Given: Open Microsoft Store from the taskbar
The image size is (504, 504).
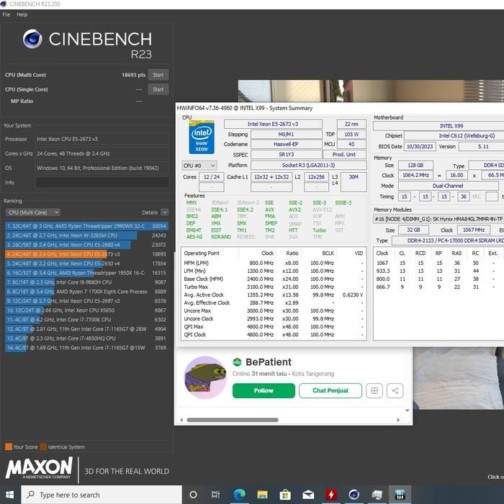Looking at the screenshot, I should 286,495.
